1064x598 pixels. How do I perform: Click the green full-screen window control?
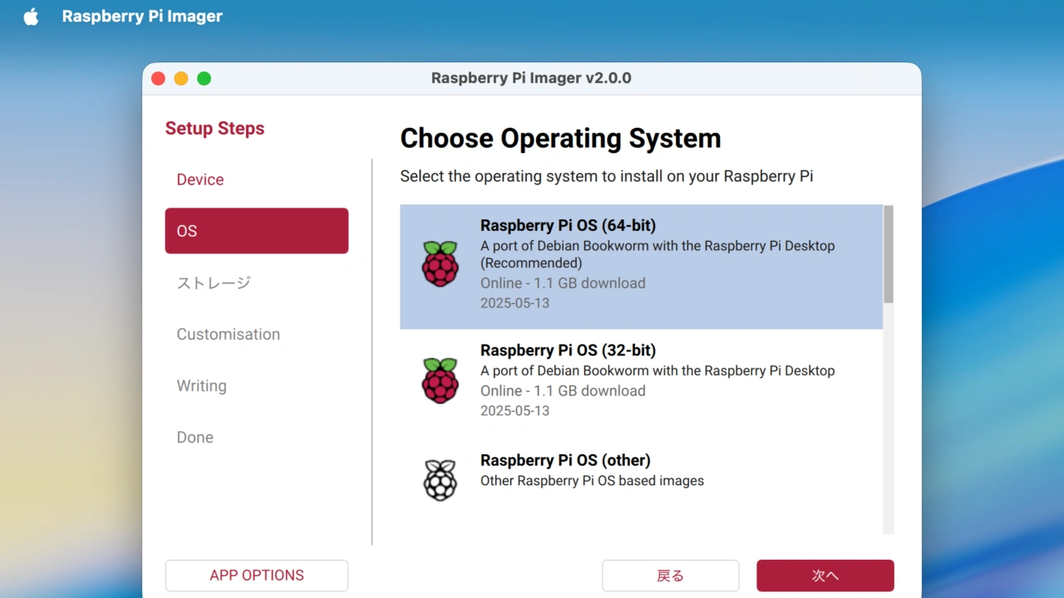pos(204,78)
